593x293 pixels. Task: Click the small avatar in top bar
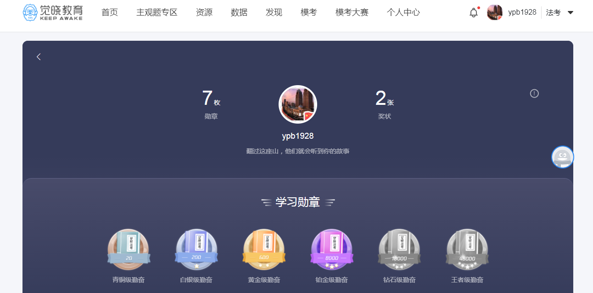[495, 12]
